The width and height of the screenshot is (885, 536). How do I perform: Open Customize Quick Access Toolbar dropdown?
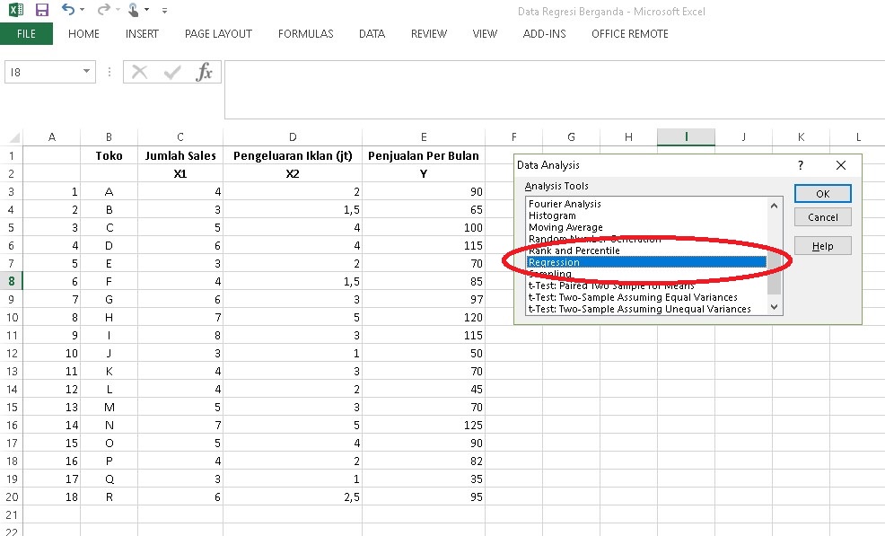(x=164, y=12)
